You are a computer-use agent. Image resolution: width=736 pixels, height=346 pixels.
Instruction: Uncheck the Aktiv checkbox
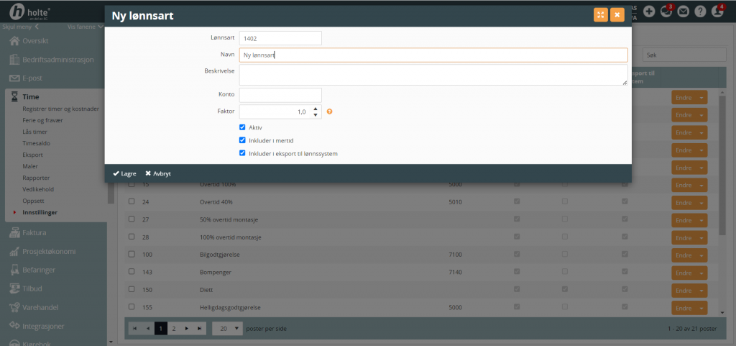tap(242, 127)
